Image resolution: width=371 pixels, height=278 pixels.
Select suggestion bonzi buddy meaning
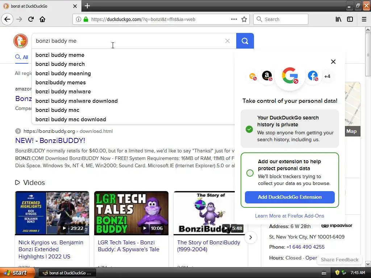(133, 73)
